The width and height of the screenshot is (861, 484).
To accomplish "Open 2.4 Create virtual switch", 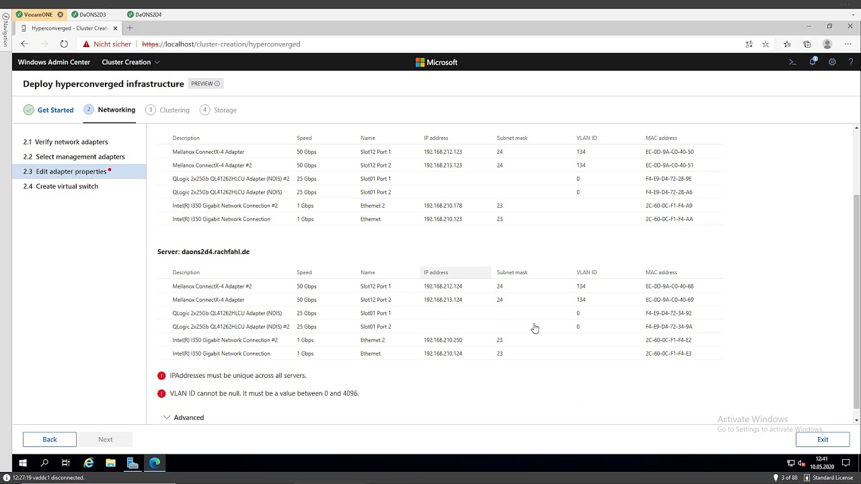I will (x=61, y=186).
